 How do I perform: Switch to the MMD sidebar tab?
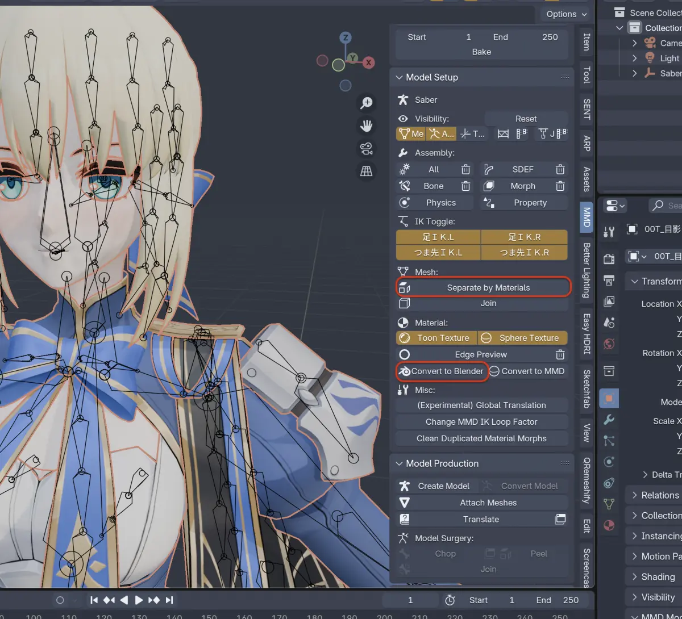point(587,217)
